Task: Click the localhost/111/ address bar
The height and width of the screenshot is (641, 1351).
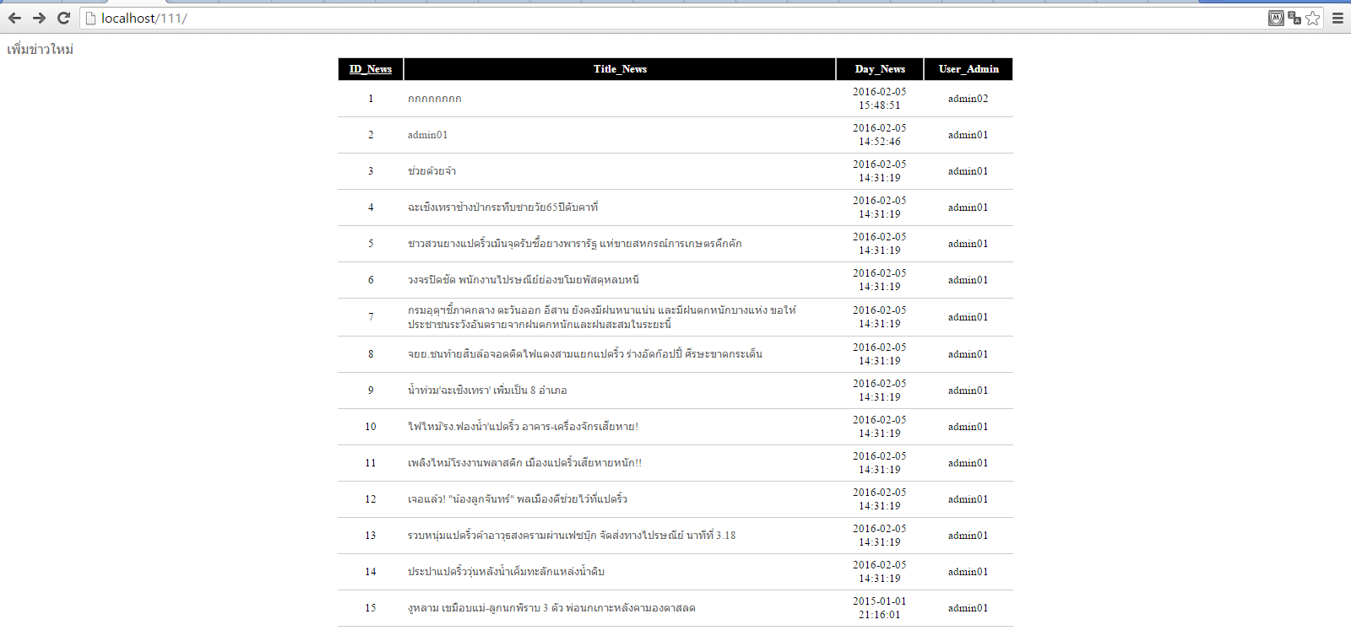Action: 591,18
